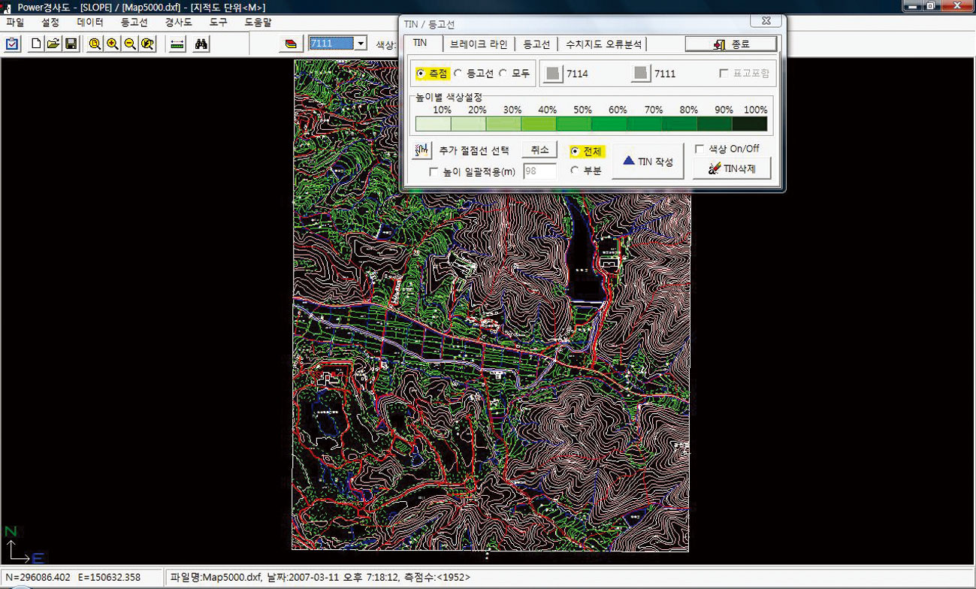Click the stacked layers icon in toolbar

pyautogui.click(x=291, y=44)
